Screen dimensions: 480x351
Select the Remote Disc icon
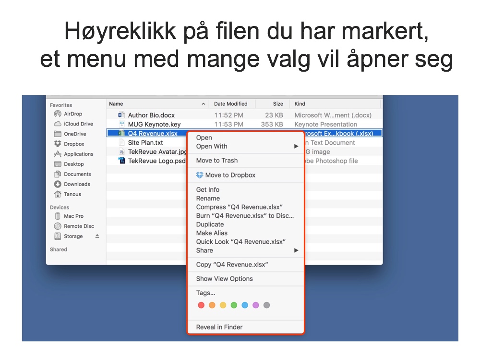tap(58, 226)
